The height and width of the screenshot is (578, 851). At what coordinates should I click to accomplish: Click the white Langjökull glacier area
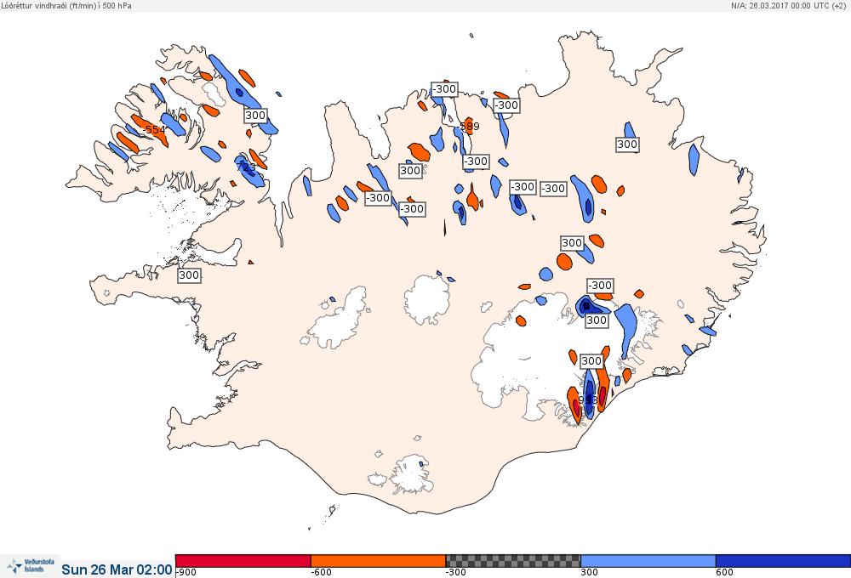tap(338, 321)
